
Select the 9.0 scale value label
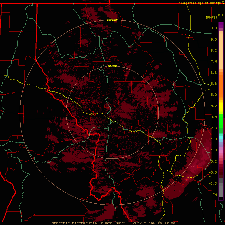(214, 39)
